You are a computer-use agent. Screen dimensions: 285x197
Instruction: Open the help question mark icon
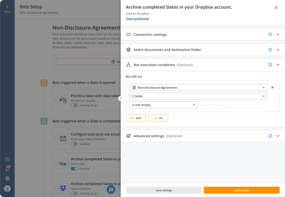(x=7, y=159)
